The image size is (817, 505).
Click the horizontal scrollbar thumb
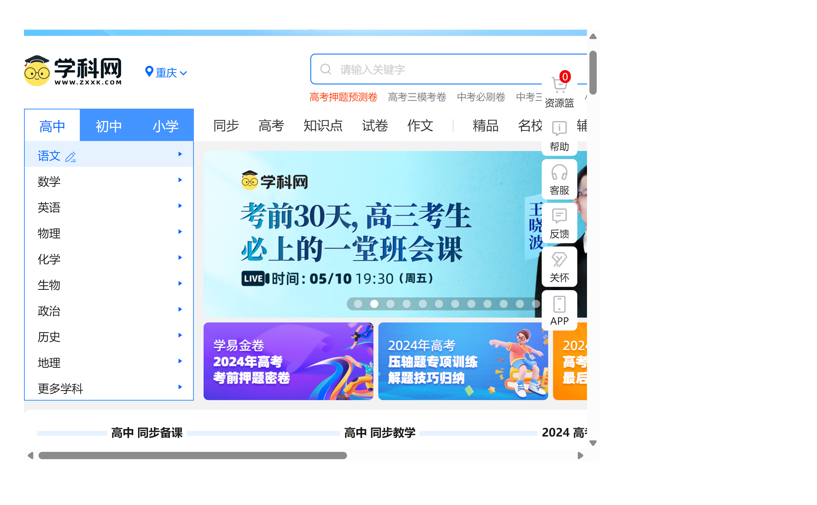[x=193, y=456]
